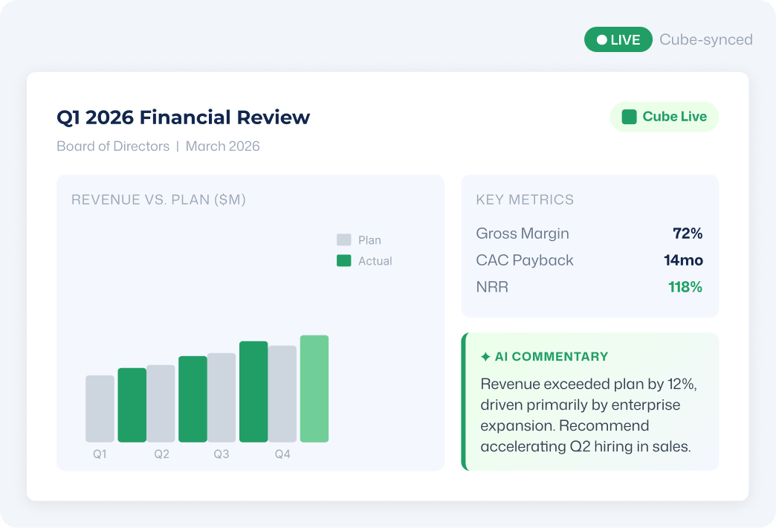Click the Q3 axis label
The height and width of the screenshot is (528, 776).
click(x=222, y=454)
